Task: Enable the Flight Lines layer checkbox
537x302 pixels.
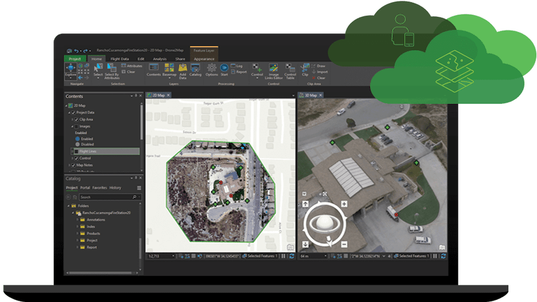Action: click(x=76, y=151)
